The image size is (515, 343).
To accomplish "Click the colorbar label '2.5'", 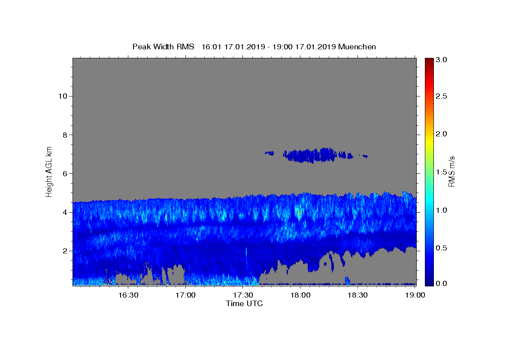I will (441, 96).
